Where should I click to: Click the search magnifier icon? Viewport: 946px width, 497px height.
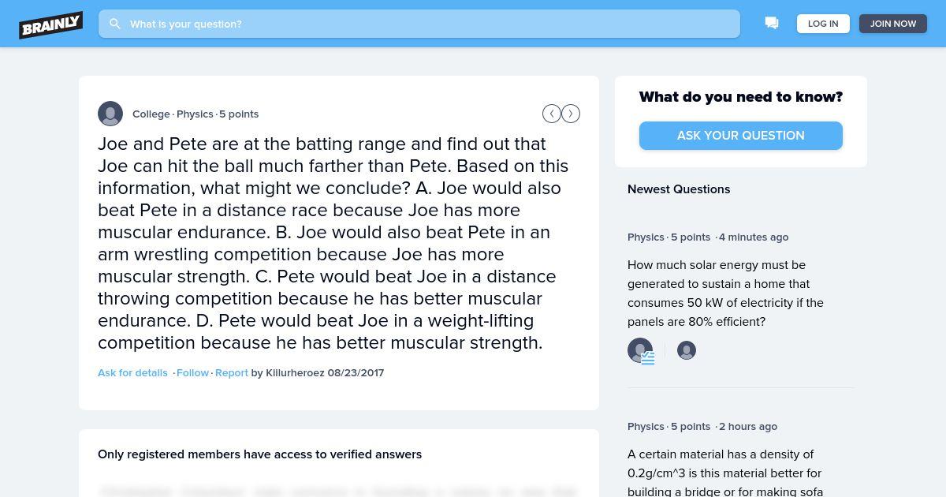pos(115,24)
